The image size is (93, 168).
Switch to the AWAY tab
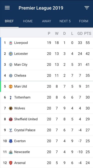(x=46, y=21)
